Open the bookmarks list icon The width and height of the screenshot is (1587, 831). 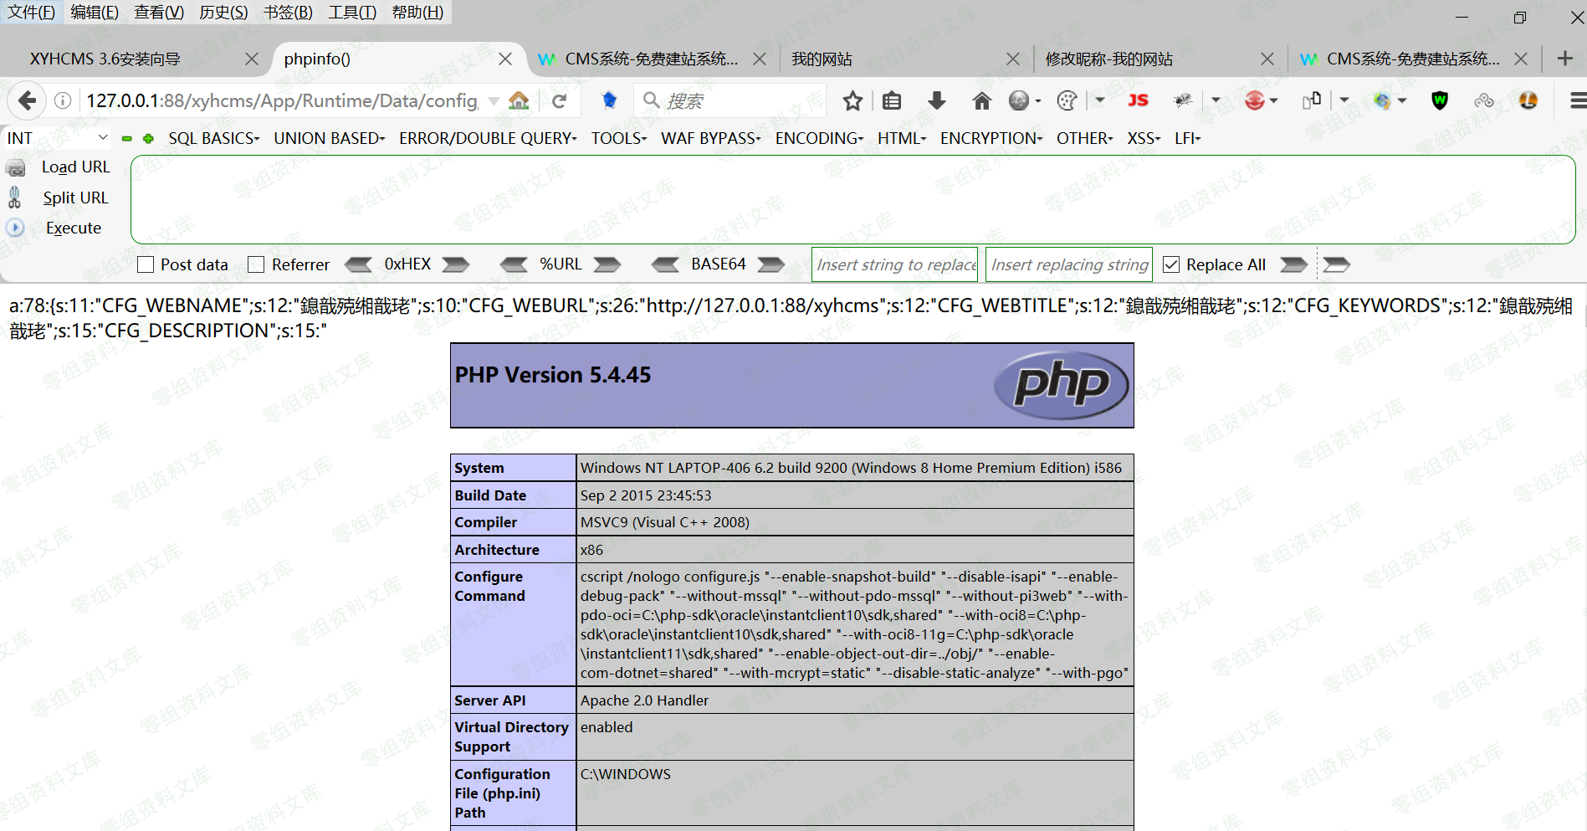[x=892, y=101]
